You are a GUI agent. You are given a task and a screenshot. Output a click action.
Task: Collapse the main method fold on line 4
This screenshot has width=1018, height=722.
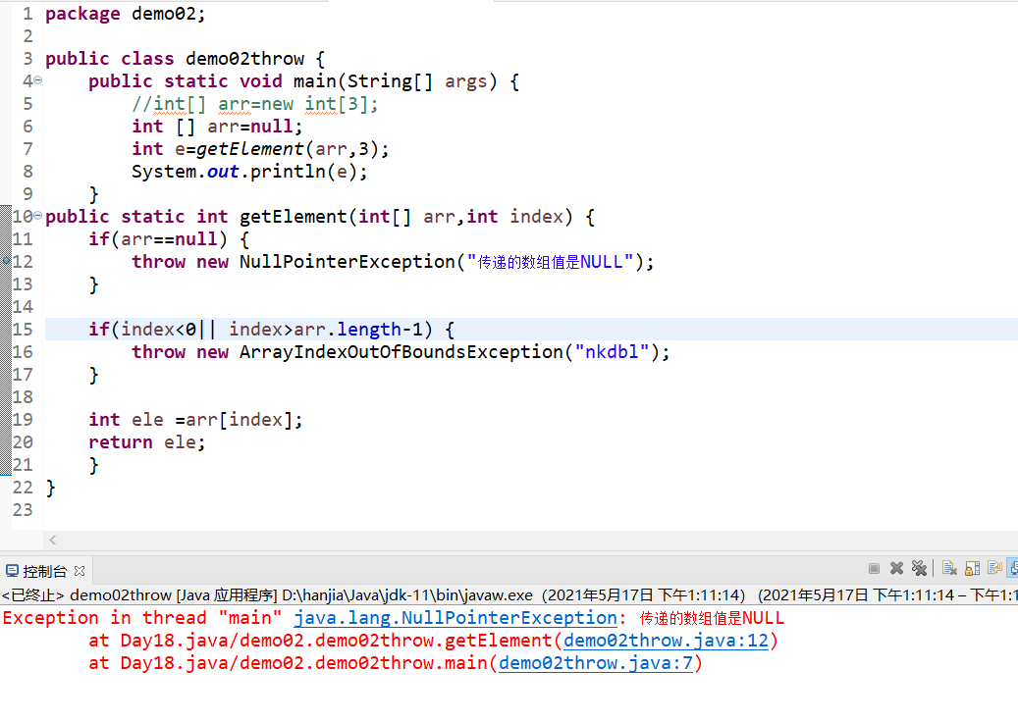(37, 80)
